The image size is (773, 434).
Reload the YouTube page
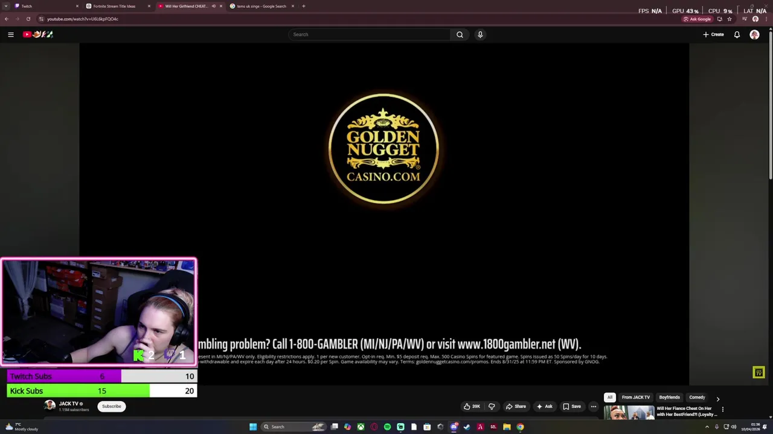28,19
